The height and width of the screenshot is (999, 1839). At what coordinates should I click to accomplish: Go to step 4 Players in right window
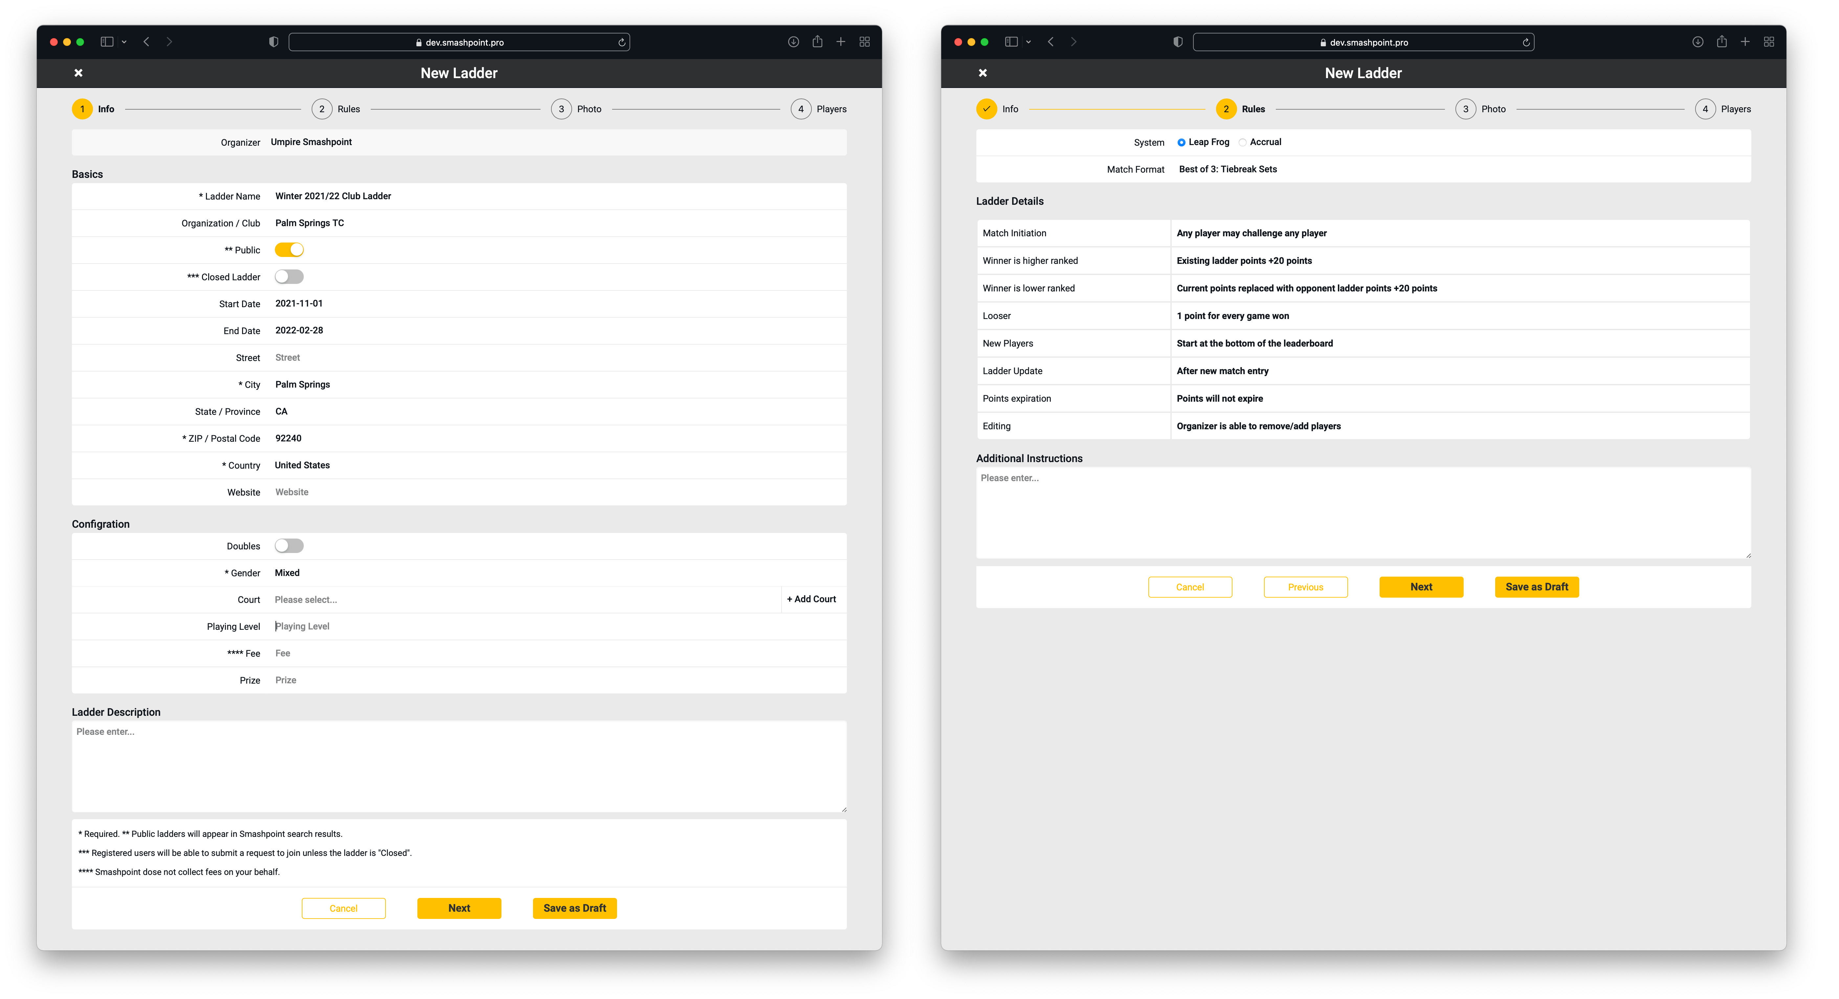1723,109
